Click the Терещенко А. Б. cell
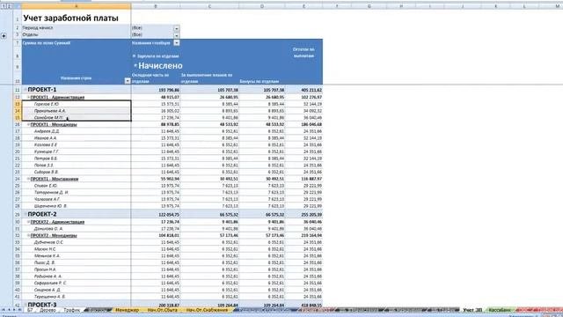563x317 pixels. (77, 297)
